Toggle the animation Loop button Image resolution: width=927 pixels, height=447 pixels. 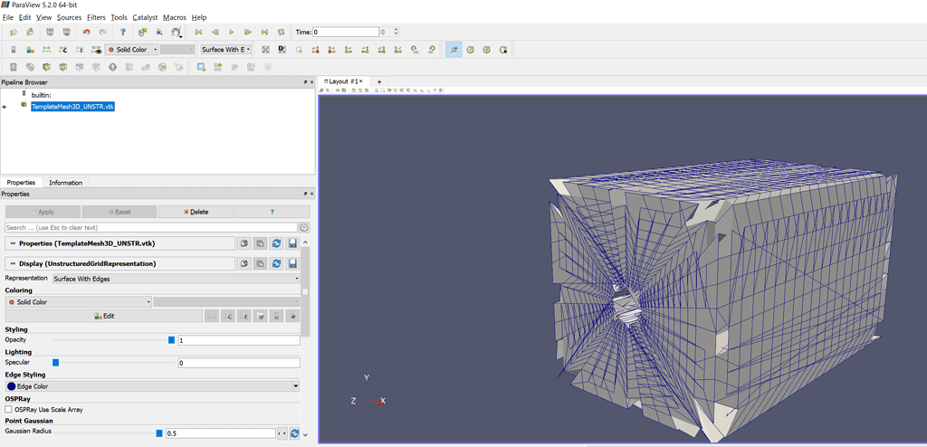click(282, 33)
